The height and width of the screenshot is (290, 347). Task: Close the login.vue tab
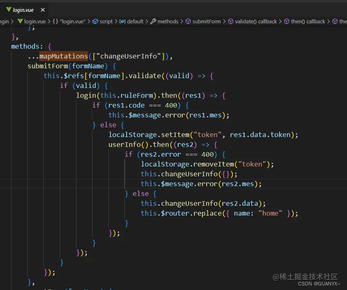click(x=43, y=10)
